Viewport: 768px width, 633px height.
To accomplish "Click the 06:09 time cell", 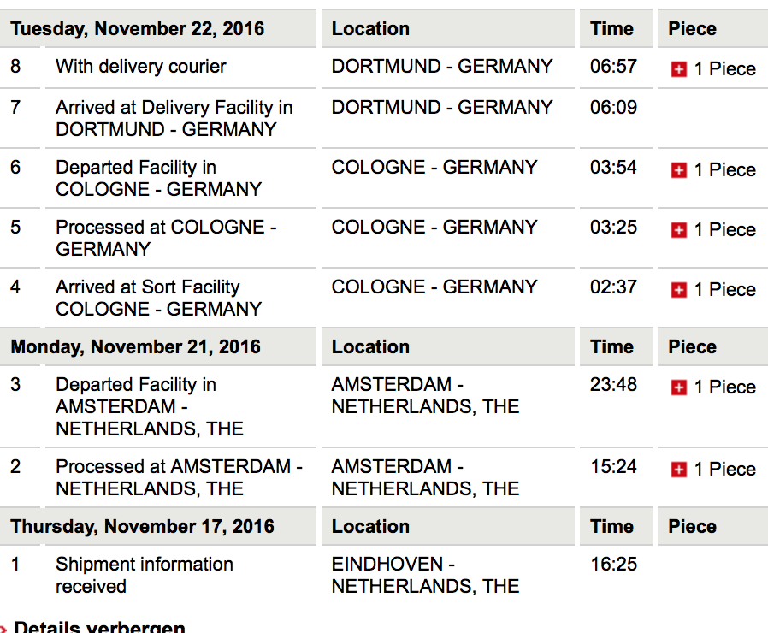I will click(x=613, y=108).
